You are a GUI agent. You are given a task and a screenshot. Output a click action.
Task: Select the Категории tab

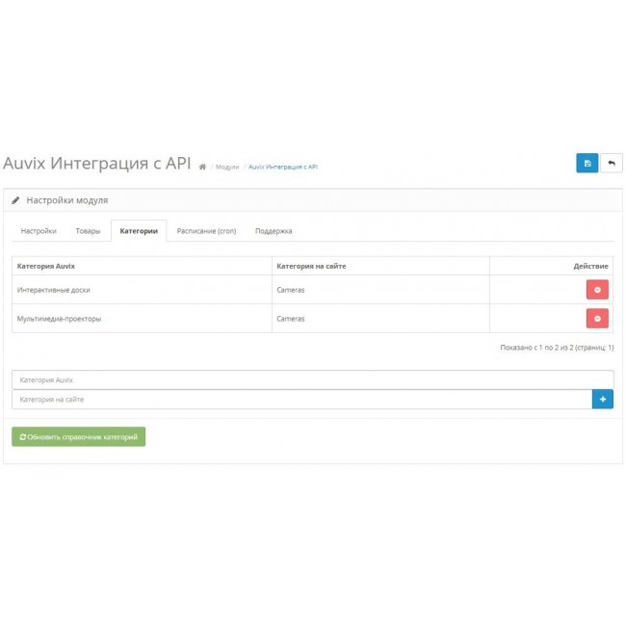pyautogui.click(x=139, y=231)
